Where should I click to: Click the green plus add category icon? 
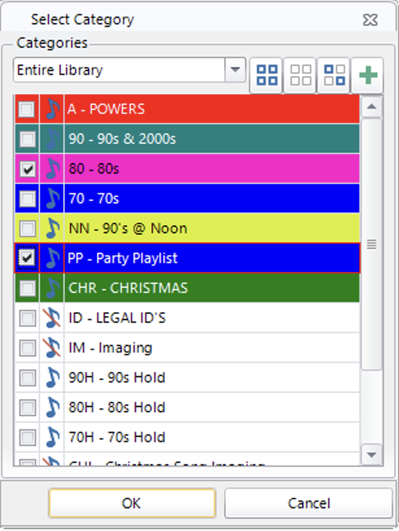(368, 75)
